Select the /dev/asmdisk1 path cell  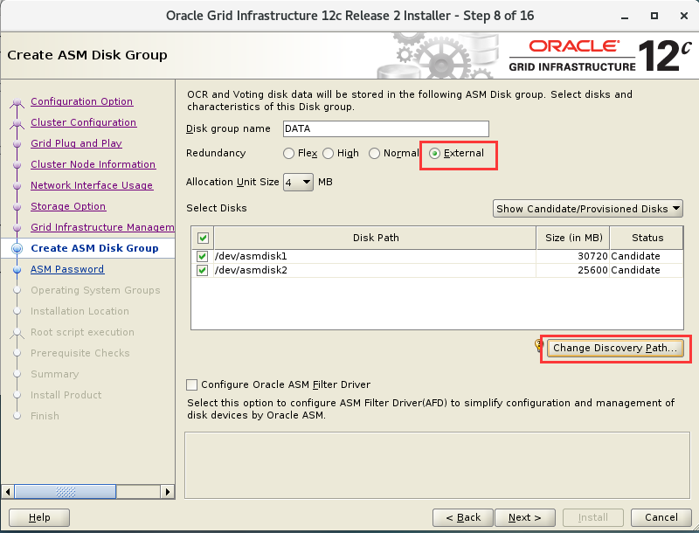coord(375,256)
